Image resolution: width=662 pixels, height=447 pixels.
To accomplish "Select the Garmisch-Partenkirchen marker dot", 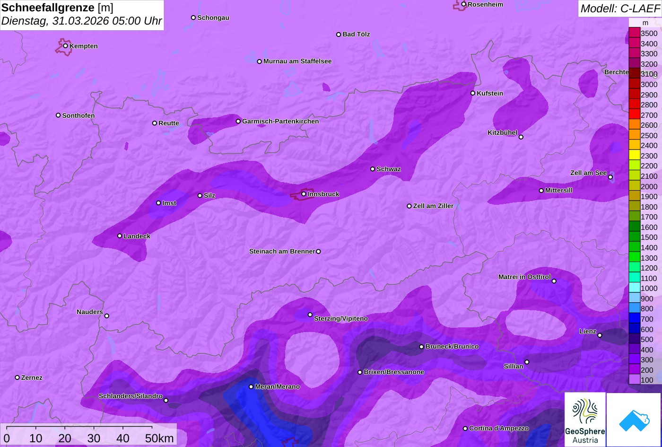I will 238,122.
